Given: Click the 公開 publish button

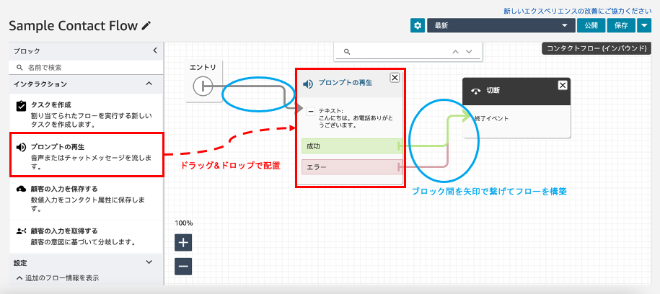Looking at the screenshot, I should (x=591, y=26).
